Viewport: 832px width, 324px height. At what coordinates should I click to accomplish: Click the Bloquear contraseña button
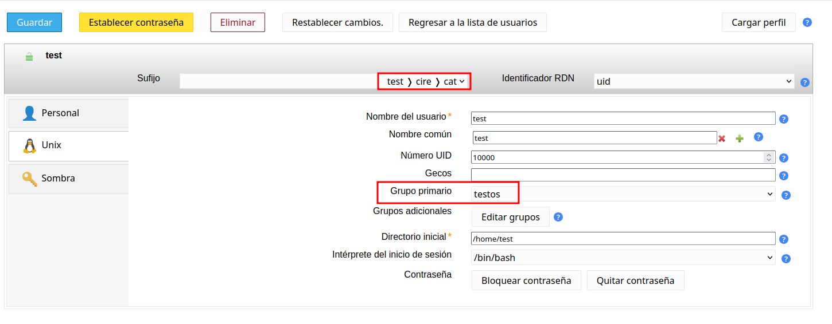tap(526, 280)
